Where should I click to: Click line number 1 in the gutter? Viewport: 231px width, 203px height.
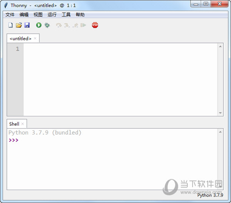(x=18, y=49)
